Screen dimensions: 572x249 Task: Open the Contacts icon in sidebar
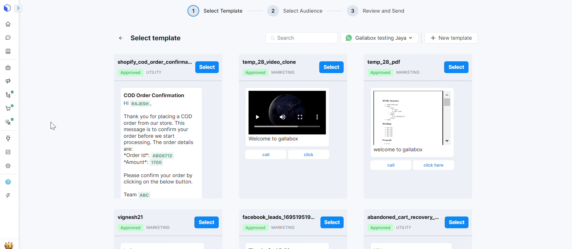click(8, 51)
